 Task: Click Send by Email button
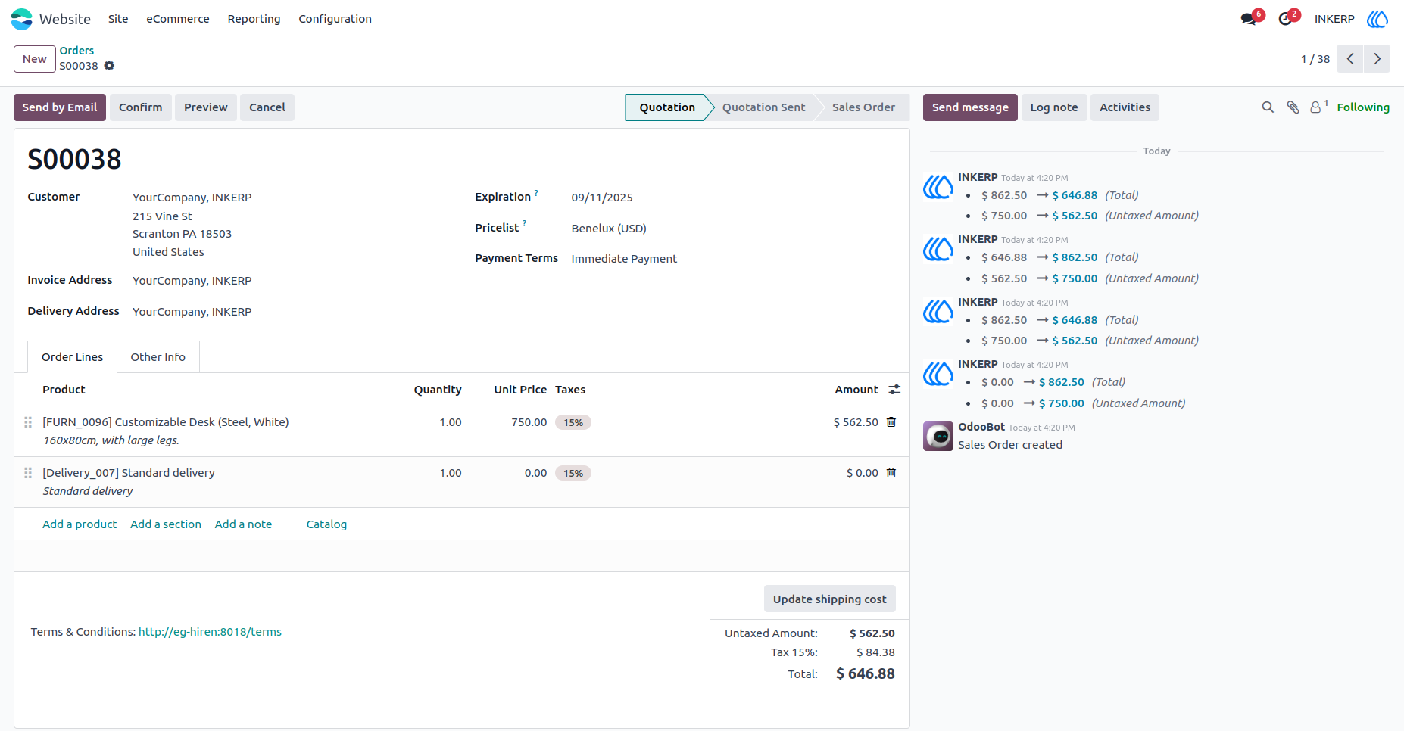point(60,107)
